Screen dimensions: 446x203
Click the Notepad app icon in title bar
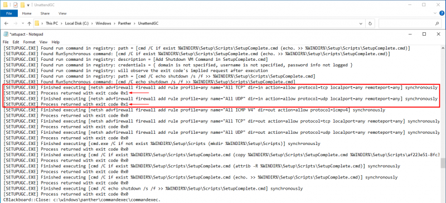click(6, 34)
